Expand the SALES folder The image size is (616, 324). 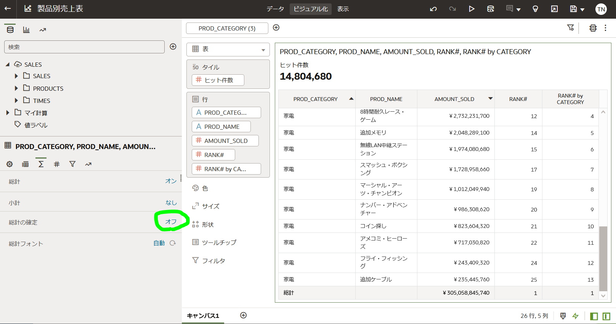pos(16,76)
